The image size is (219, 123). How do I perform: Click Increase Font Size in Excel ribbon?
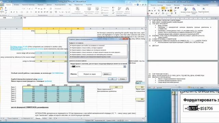(30, 9)
